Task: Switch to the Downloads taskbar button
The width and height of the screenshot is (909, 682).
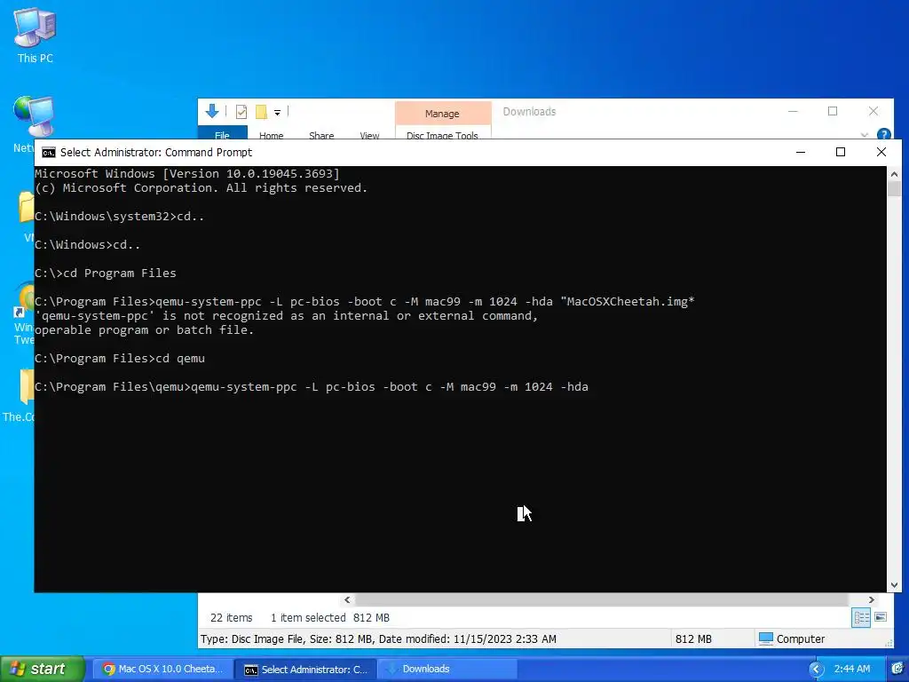Action: (447, 669)
